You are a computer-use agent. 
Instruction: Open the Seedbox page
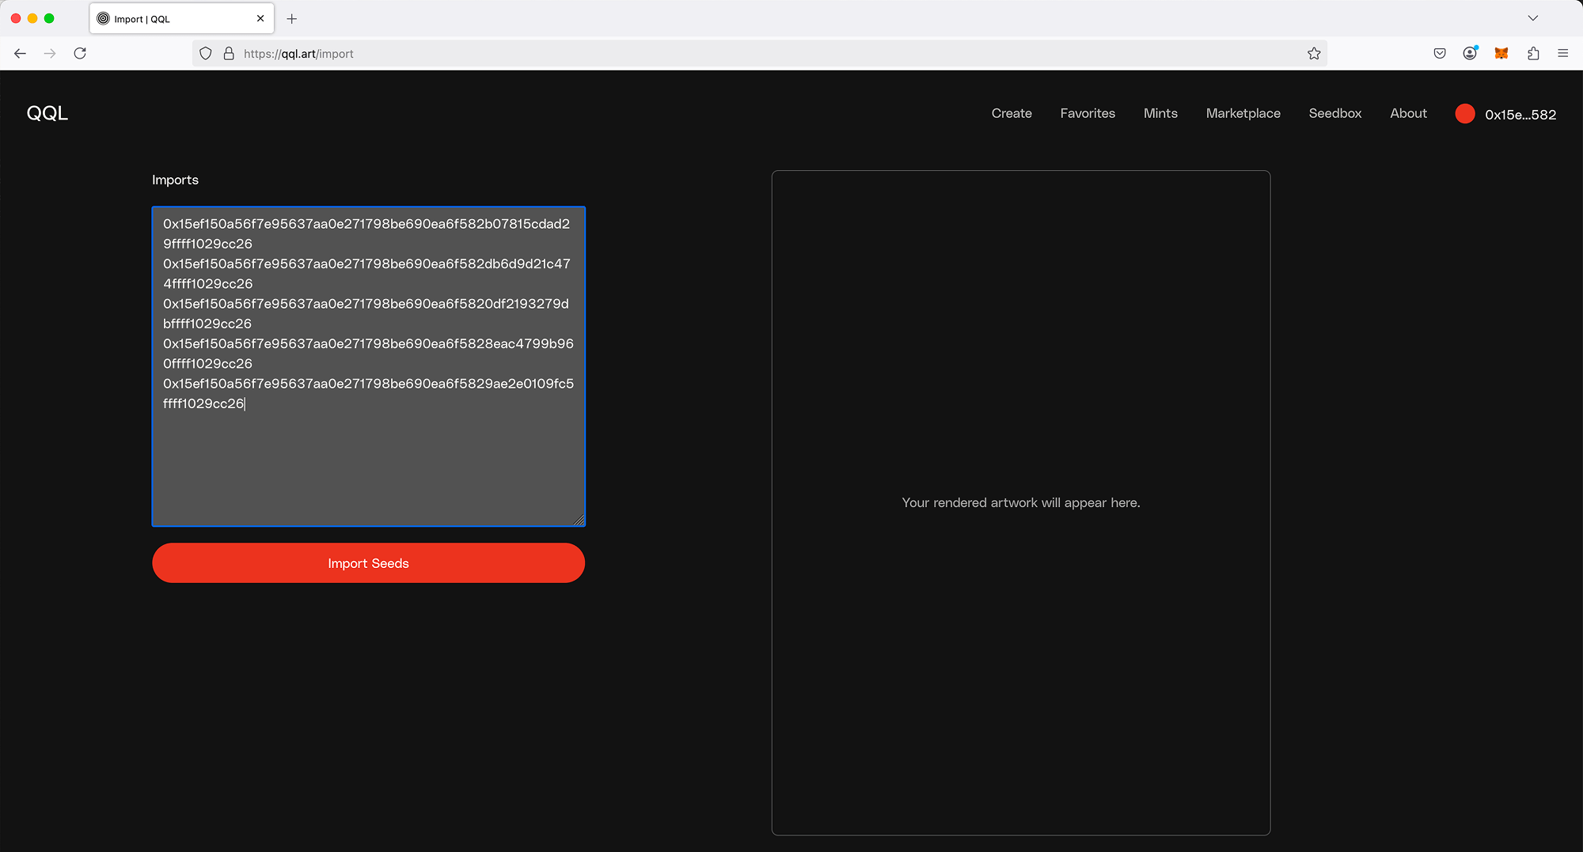(x=1334, y=113)
